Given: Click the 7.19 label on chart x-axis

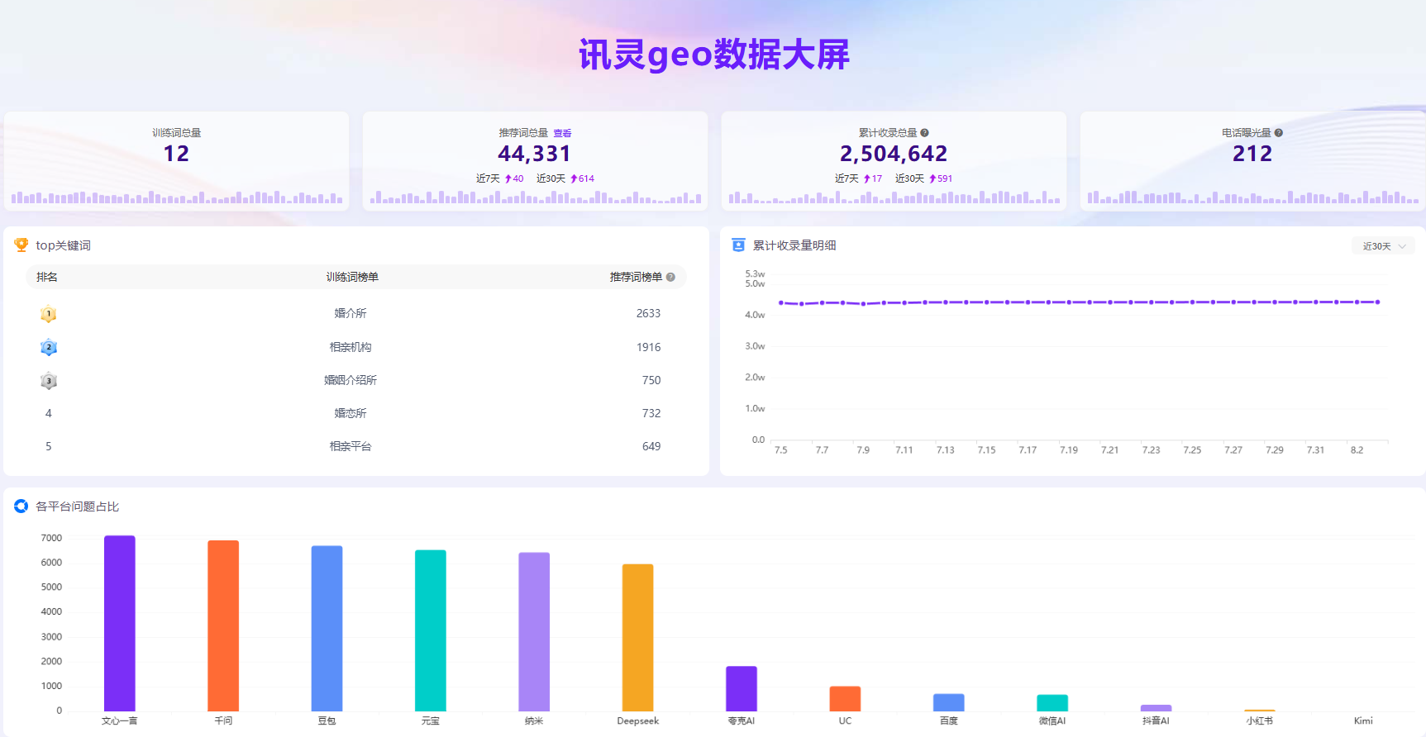Looking at the screenshot, I should (1069, 450).
